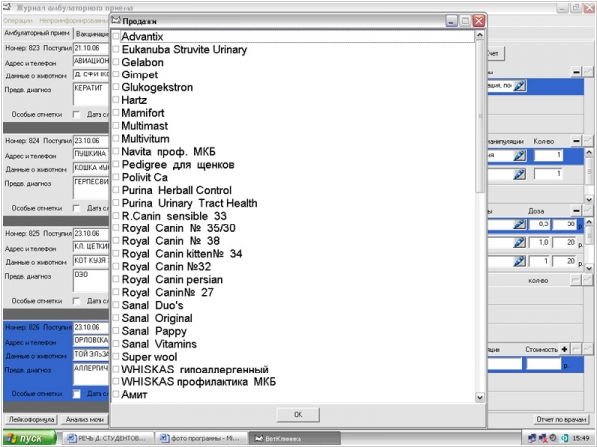Click the dose field showing 1,0
The image size is (597, 447).
[539, 243]
